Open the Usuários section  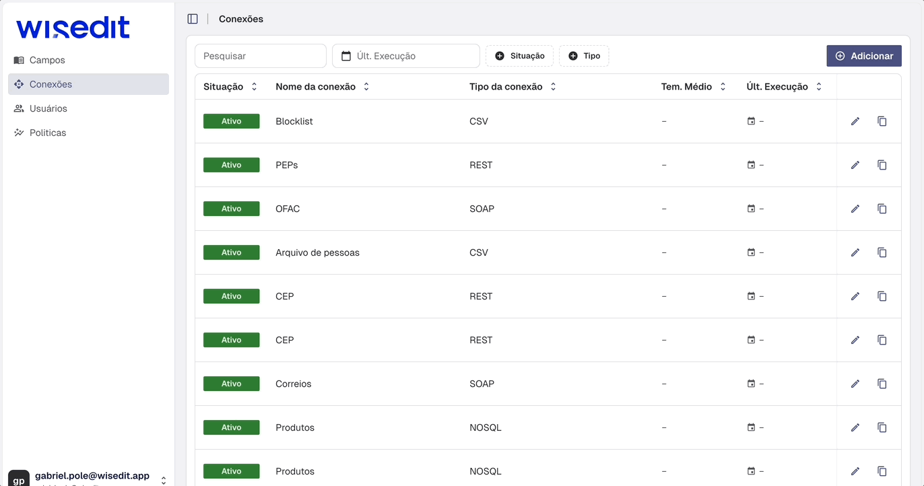47,108
